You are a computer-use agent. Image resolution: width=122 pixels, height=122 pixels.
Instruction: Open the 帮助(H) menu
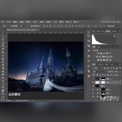click(x=76, y=22)
